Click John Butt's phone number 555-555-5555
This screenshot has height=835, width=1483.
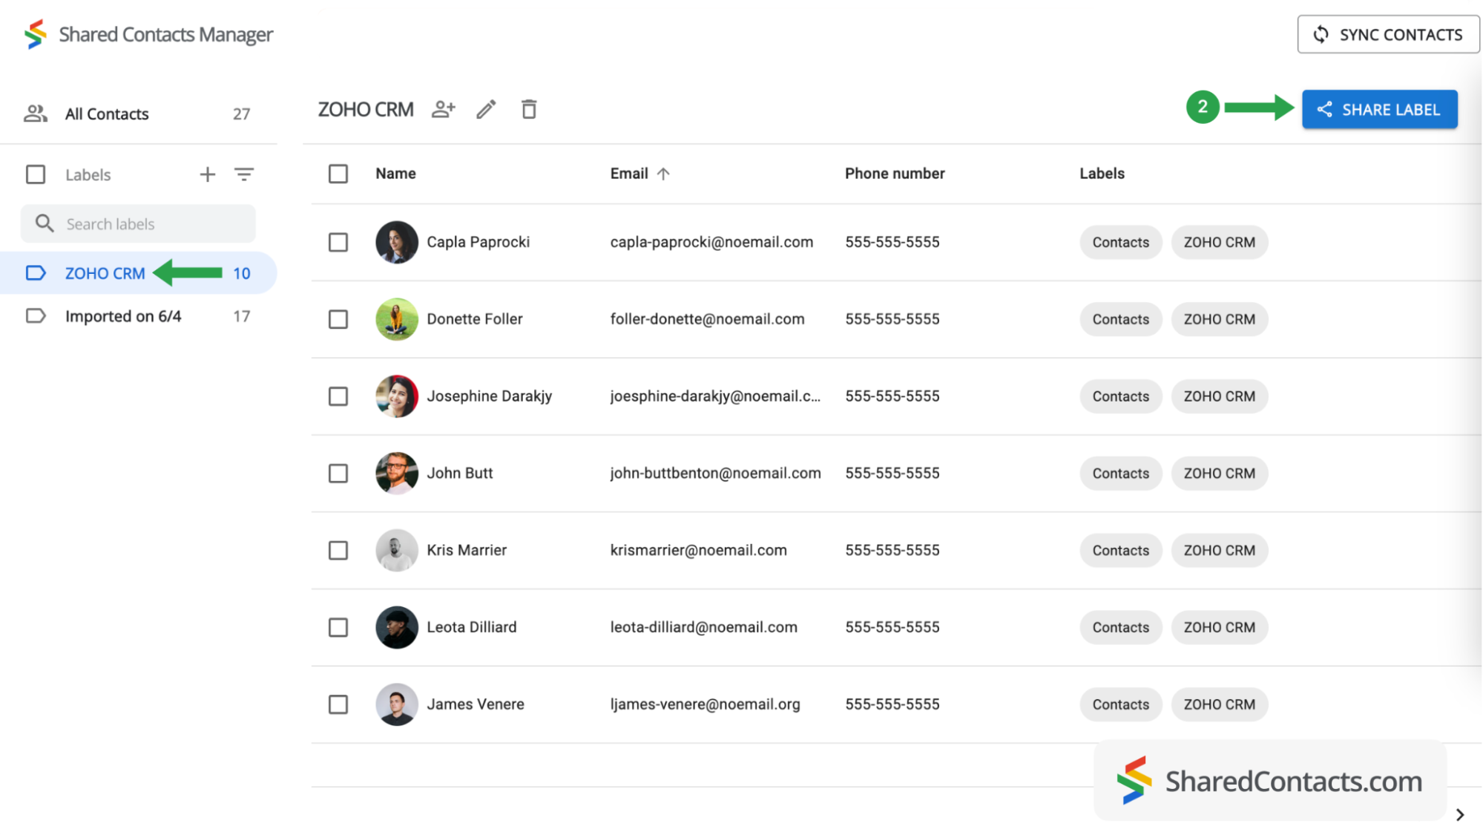[x=892, y=474]
